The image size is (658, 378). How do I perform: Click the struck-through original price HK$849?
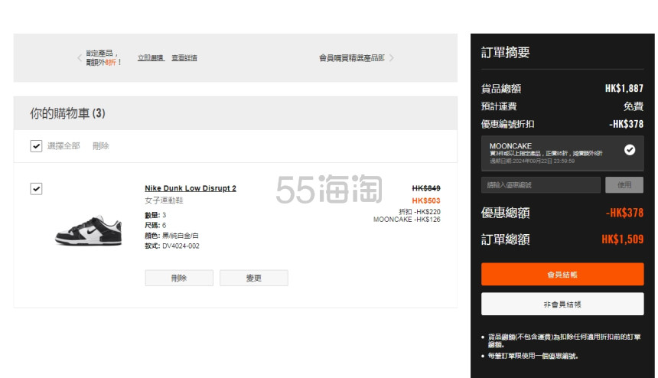(x=426, y=188)
